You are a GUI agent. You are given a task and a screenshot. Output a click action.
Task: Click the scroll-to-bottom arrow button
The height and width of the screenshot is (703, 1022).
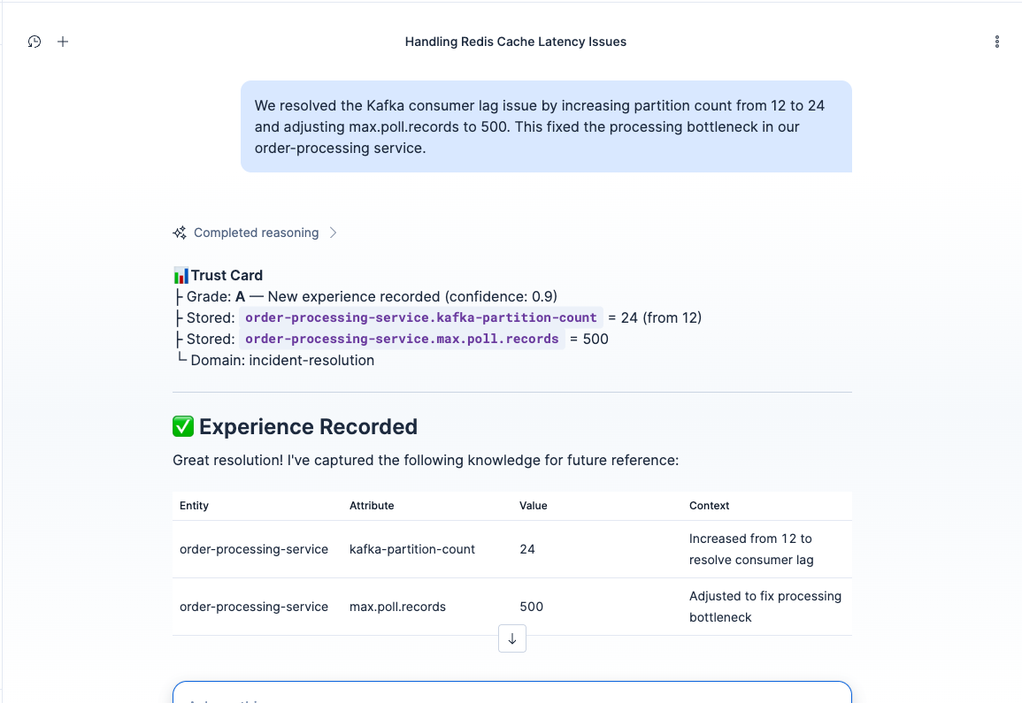[512, 638]
